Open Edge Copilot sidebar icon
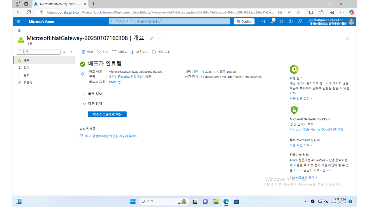Screen dimensions: 369x207 click(352, 12)
